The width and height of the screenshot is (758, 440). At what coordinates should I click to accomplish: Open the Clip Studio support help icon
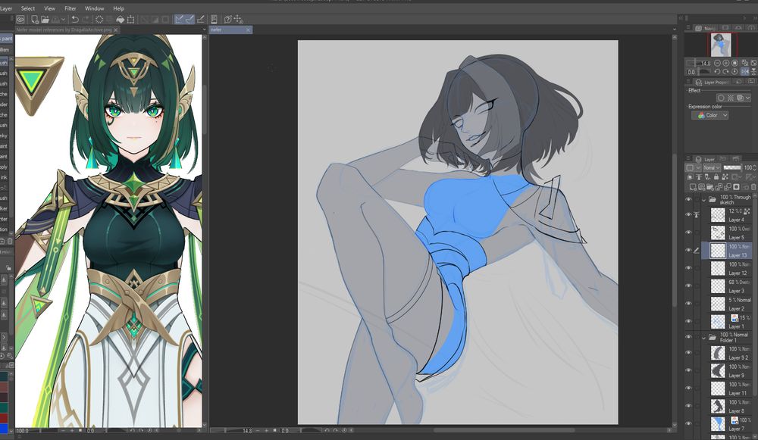coord(228,20)
